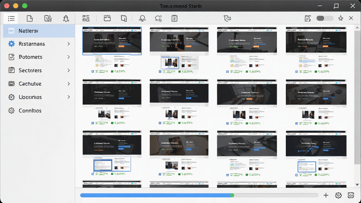Click the scrollbar down arrow
This screenshot has height=203, width=361.
click(x=357, y=185)
